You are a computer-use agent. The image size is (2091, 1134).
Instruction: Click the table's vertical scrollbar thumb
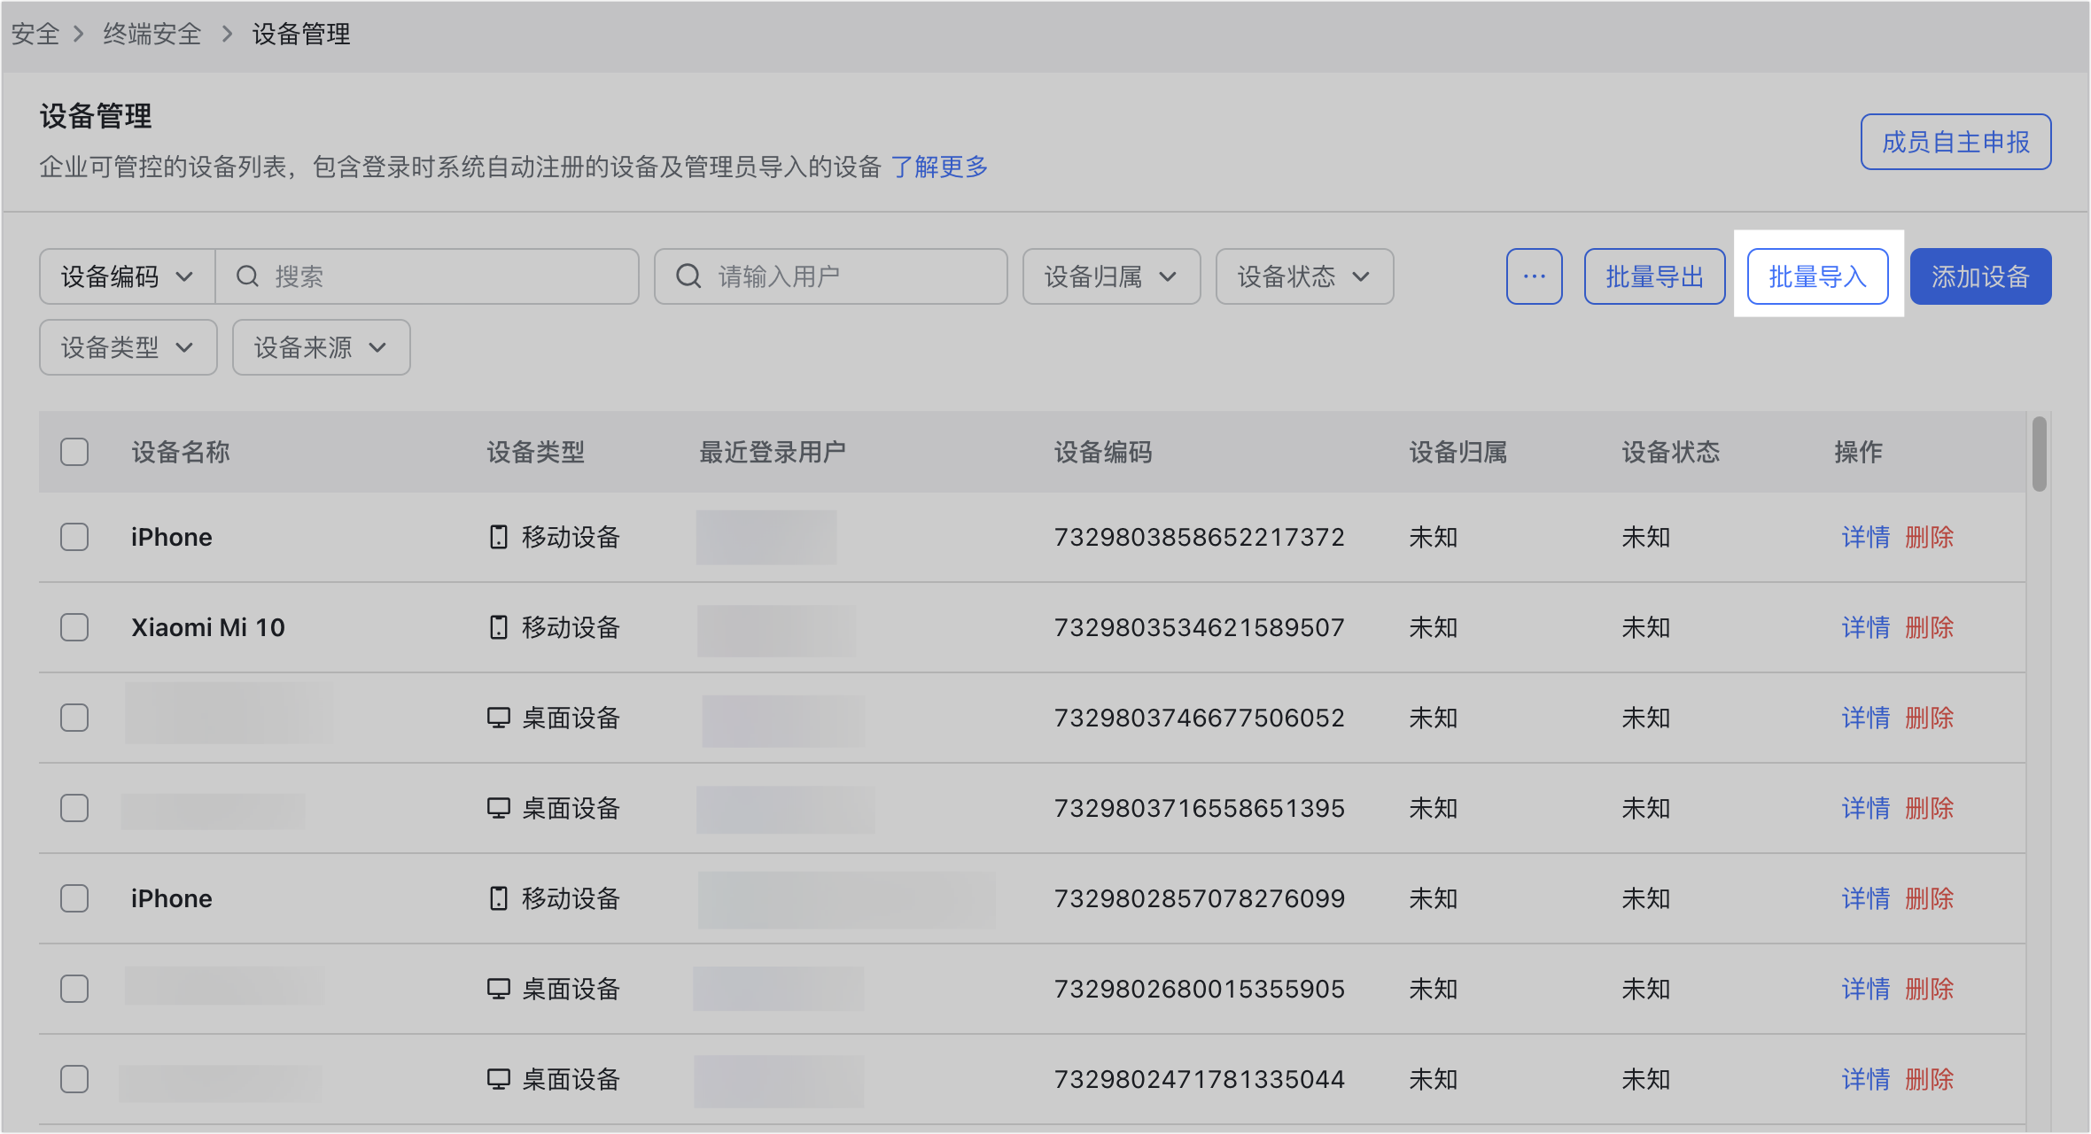[2039, 454]
